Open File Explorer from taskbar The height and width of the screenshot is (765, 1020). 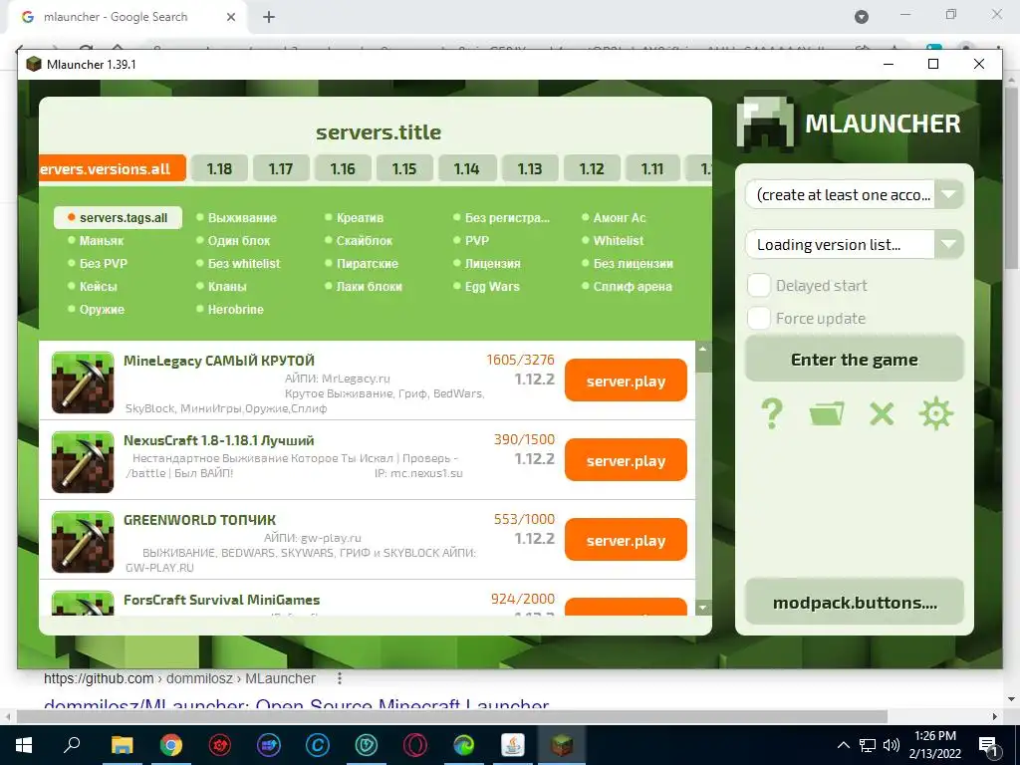pos(122,745)
